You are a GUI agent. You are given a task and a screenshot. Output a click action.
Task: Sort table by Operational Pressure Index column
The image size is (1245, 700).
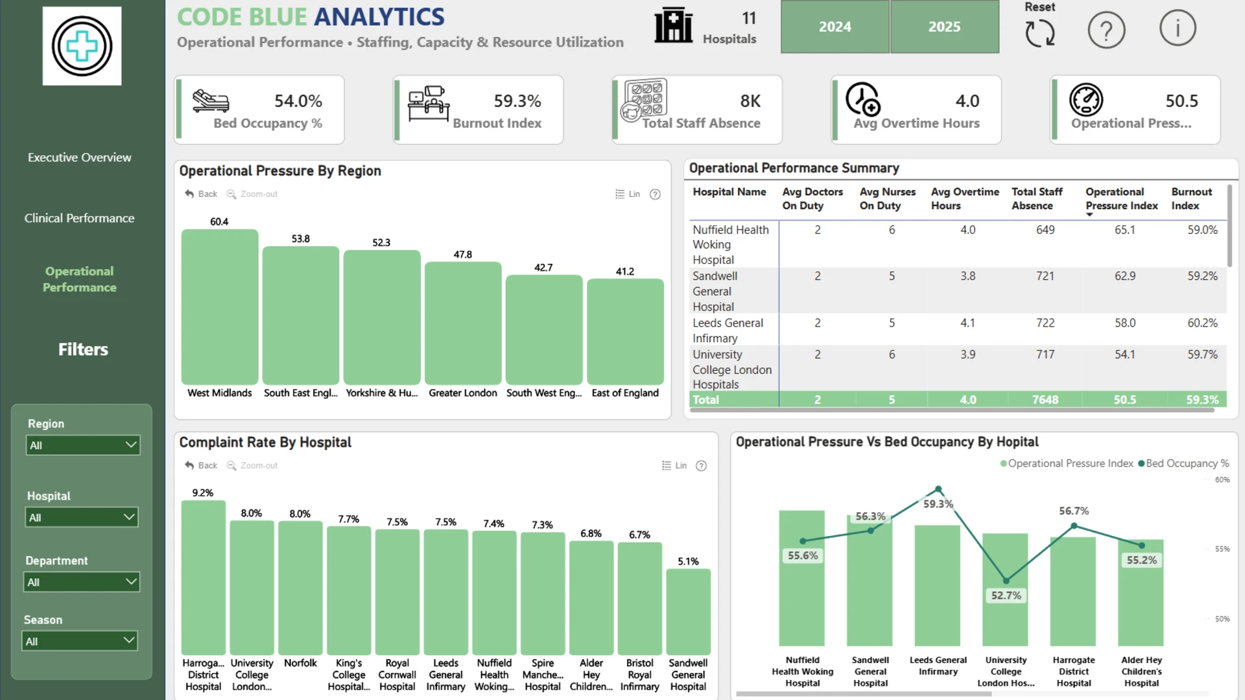[x=1121, y=198]
